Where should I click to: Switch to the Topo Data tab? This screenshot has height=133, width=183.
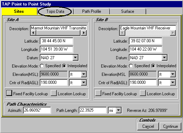(x=55, y=11)
